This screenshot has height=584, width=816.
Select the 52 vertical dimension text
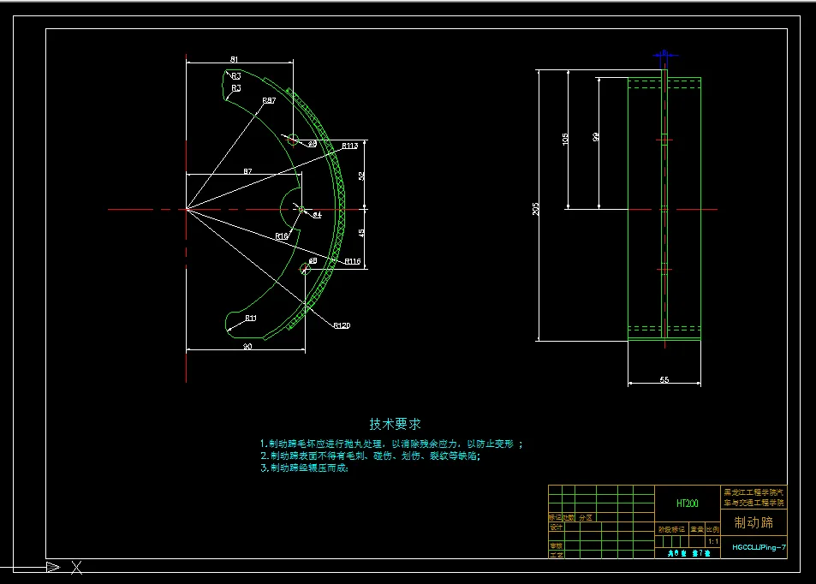(361, 176)
